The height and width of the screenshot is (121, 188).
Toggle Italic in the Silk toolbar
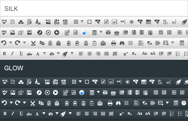(13, 53)
